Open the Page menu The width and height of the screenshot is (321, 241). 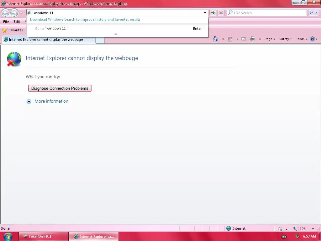point(270,39)
